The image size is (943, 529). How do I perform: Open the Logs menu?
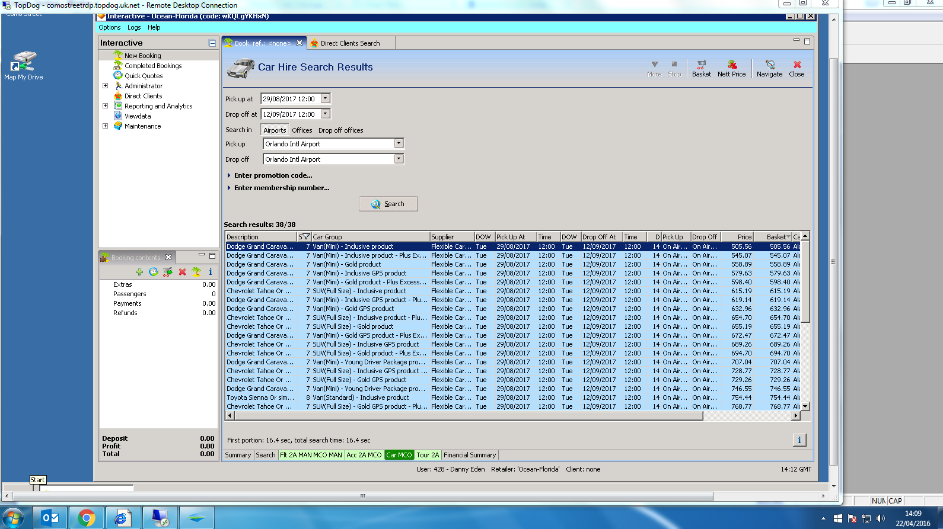tap(134, 27)
